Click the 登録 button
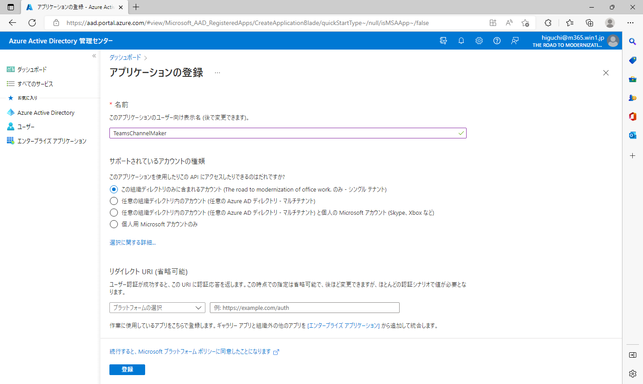 point(127,370)
